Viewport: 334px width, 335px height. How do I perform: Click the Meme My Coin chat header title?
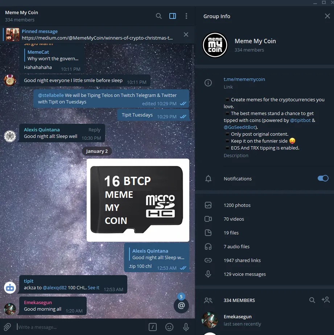pyautogui.click(x=21, y=13)
